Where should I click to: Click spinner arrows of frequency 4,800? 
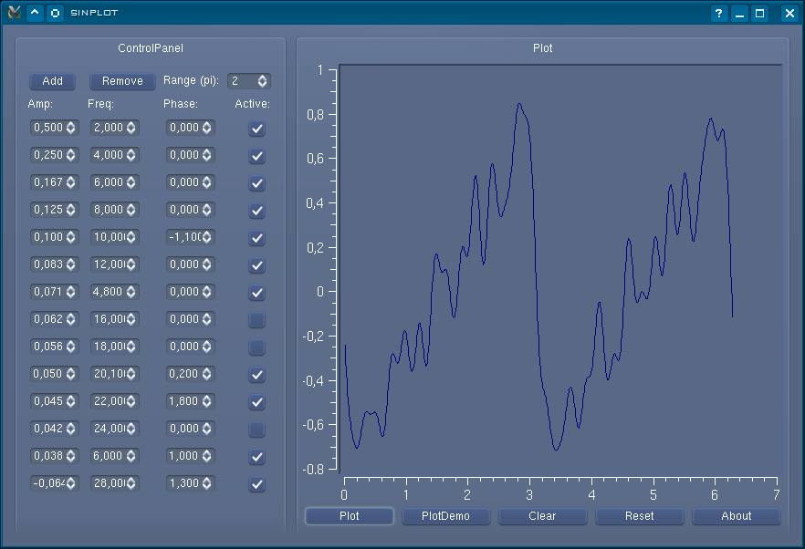pyautogui.click(x=131, y=292)
